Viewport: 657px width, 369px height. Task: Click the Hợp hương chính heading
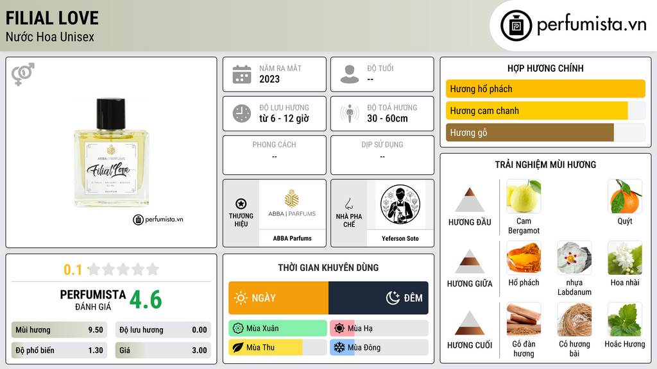click(x=545, y=68)
